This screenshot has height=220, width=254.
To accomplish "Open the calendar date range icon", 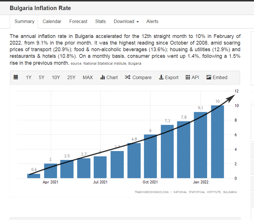I will pos(16,77).
